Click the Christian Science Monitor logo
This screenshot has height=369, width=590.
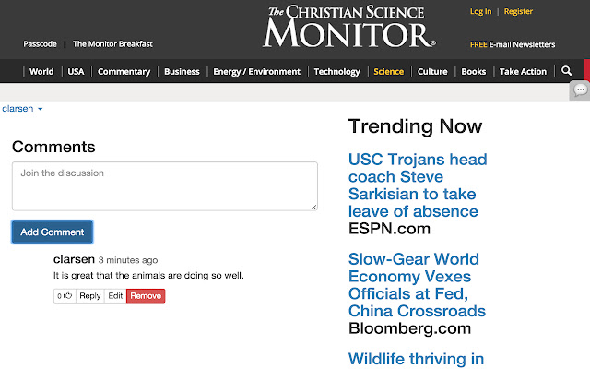[x=348, y=26]
